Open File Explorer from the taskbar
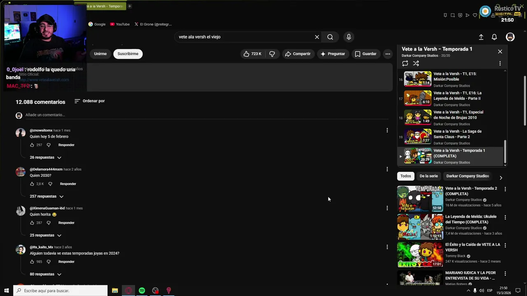 click(x=115, y=291)
